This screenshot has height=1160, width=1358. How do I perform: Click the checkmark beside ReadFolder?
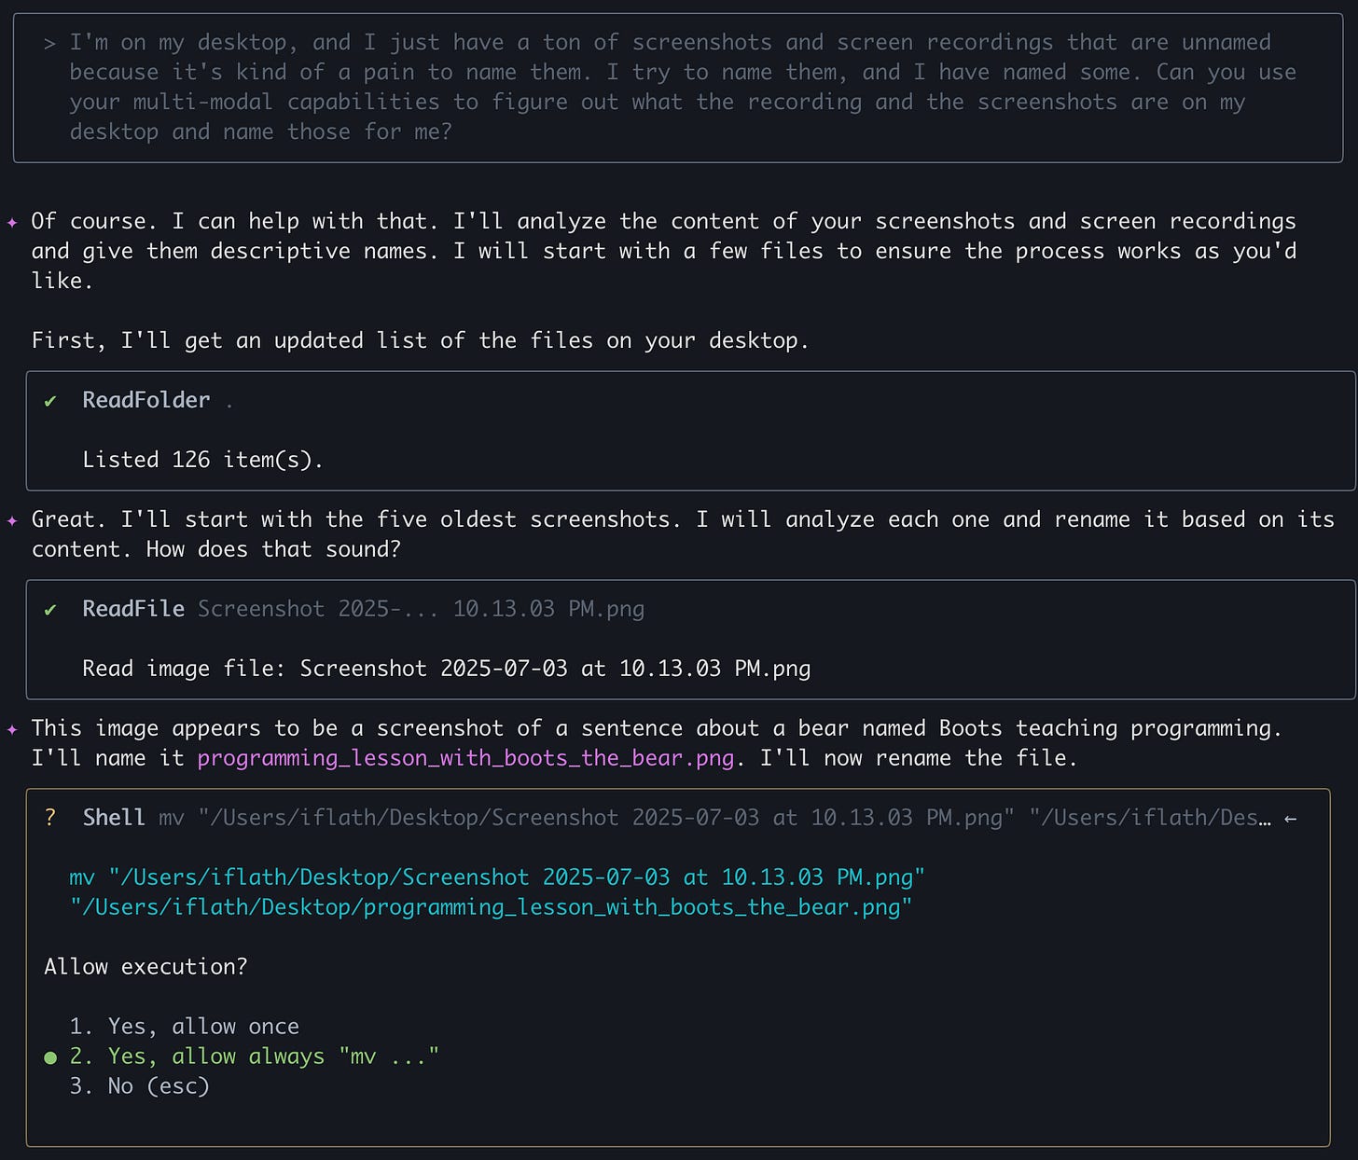pyautogui.click(x=50, y=400)
